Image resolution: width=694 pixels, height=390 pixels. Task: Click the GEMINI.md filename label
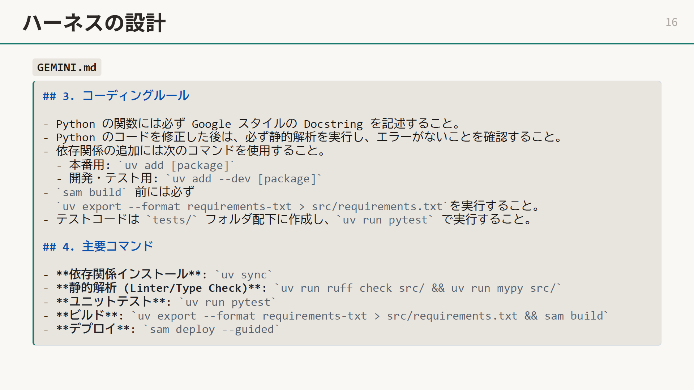click(x=67, y=68)
